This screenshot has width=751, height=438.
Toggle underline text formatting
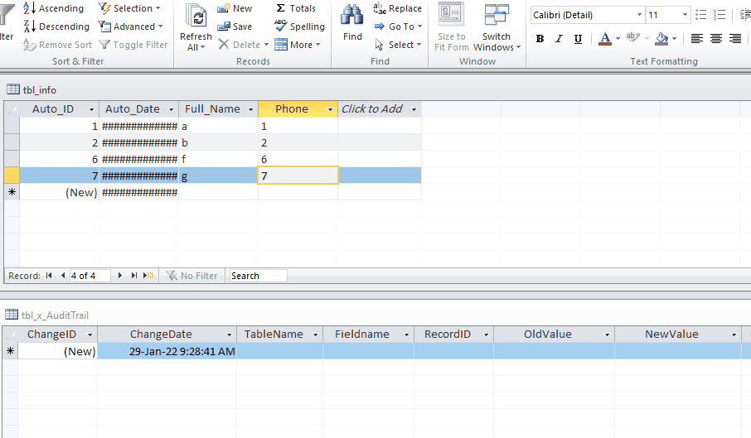576,39
